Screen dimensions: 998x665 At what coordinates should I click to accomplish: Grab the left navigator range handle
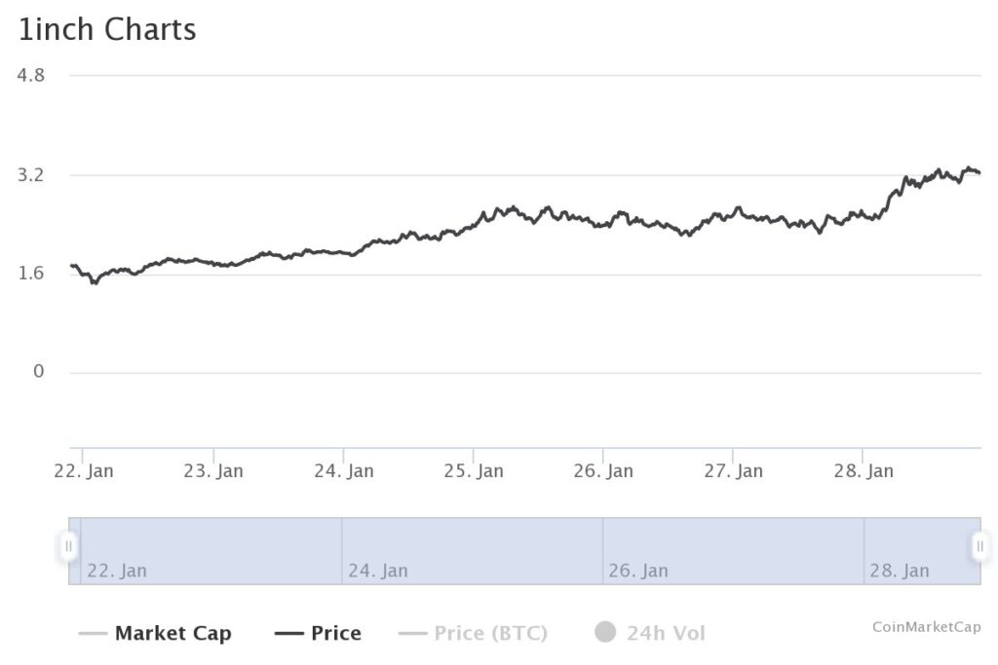coord(69,546)
